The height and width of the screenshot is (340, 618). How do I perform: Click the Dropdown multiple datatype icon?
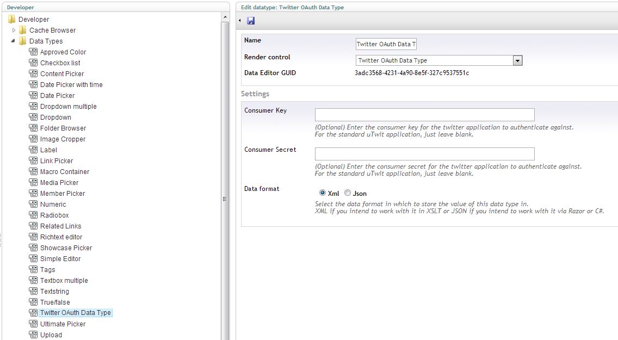(34, 106)
